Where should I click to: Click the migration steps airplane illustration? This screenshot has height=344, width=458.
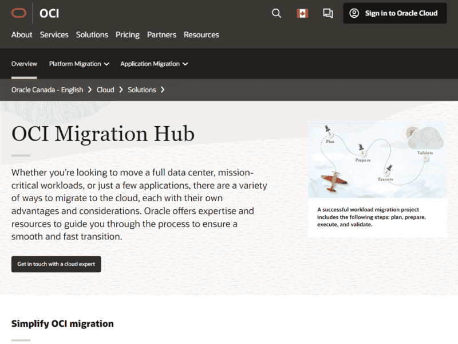coord(377,160)
